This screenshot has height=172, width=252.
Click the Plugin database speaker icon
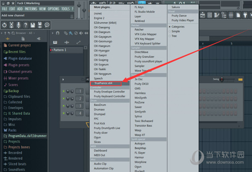point(5,58)
